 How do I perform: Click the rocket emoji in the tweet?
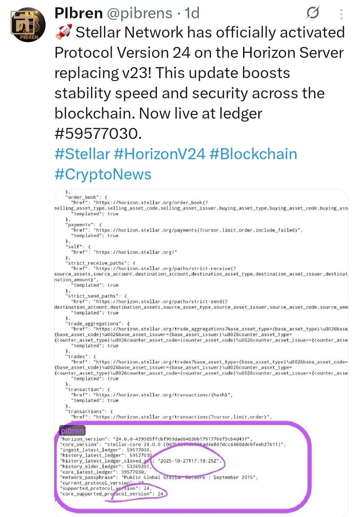click(x=63, y=33)
